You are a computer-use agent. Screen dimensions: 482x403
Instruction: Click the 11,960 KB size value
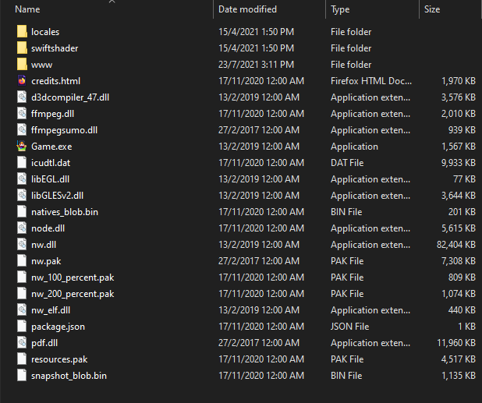coord(456,343)
